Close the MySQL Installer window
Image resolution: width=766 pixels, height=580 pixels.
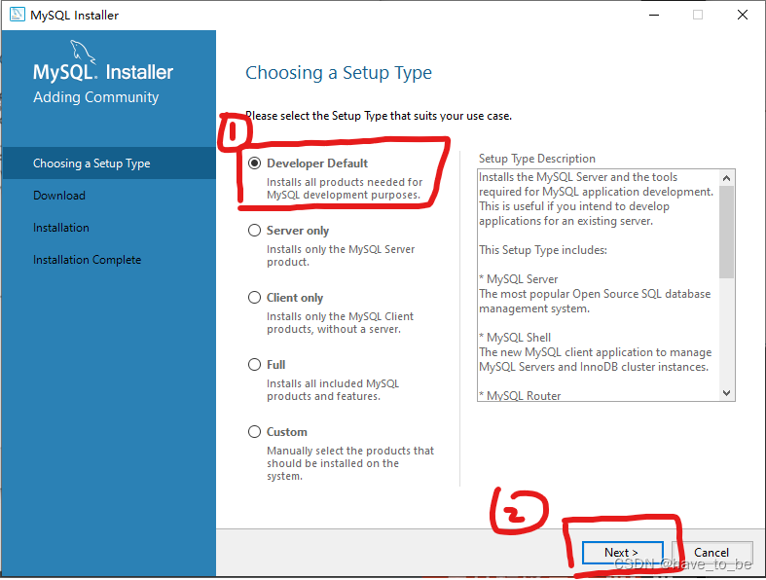pos(743,16)
